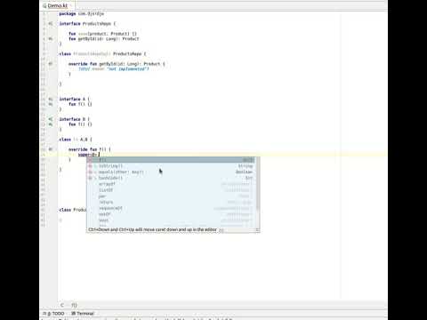Click the C class breadcrumb at editor bottom
Screen dimensions: 427x320
pos(62,305)
